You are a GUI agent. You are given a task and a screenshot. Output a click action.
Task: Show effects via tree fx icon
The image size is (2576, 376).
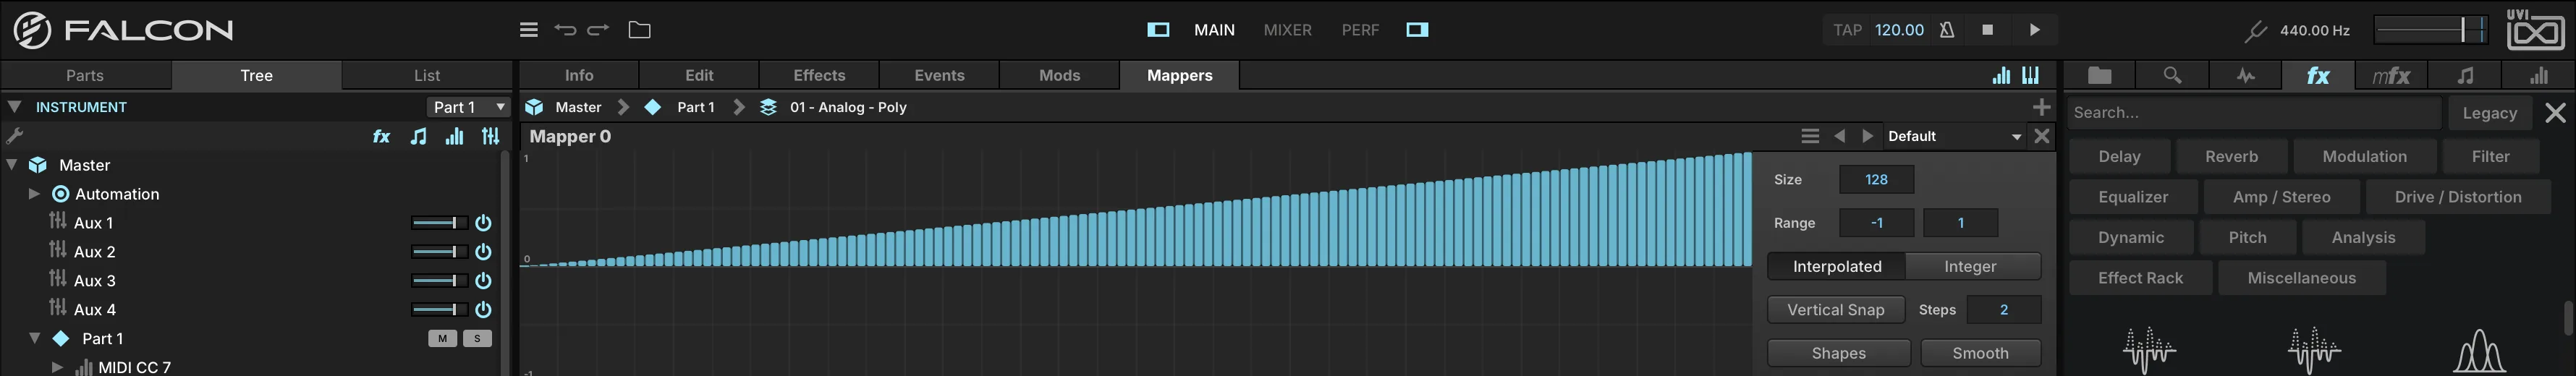click(381, 136)
